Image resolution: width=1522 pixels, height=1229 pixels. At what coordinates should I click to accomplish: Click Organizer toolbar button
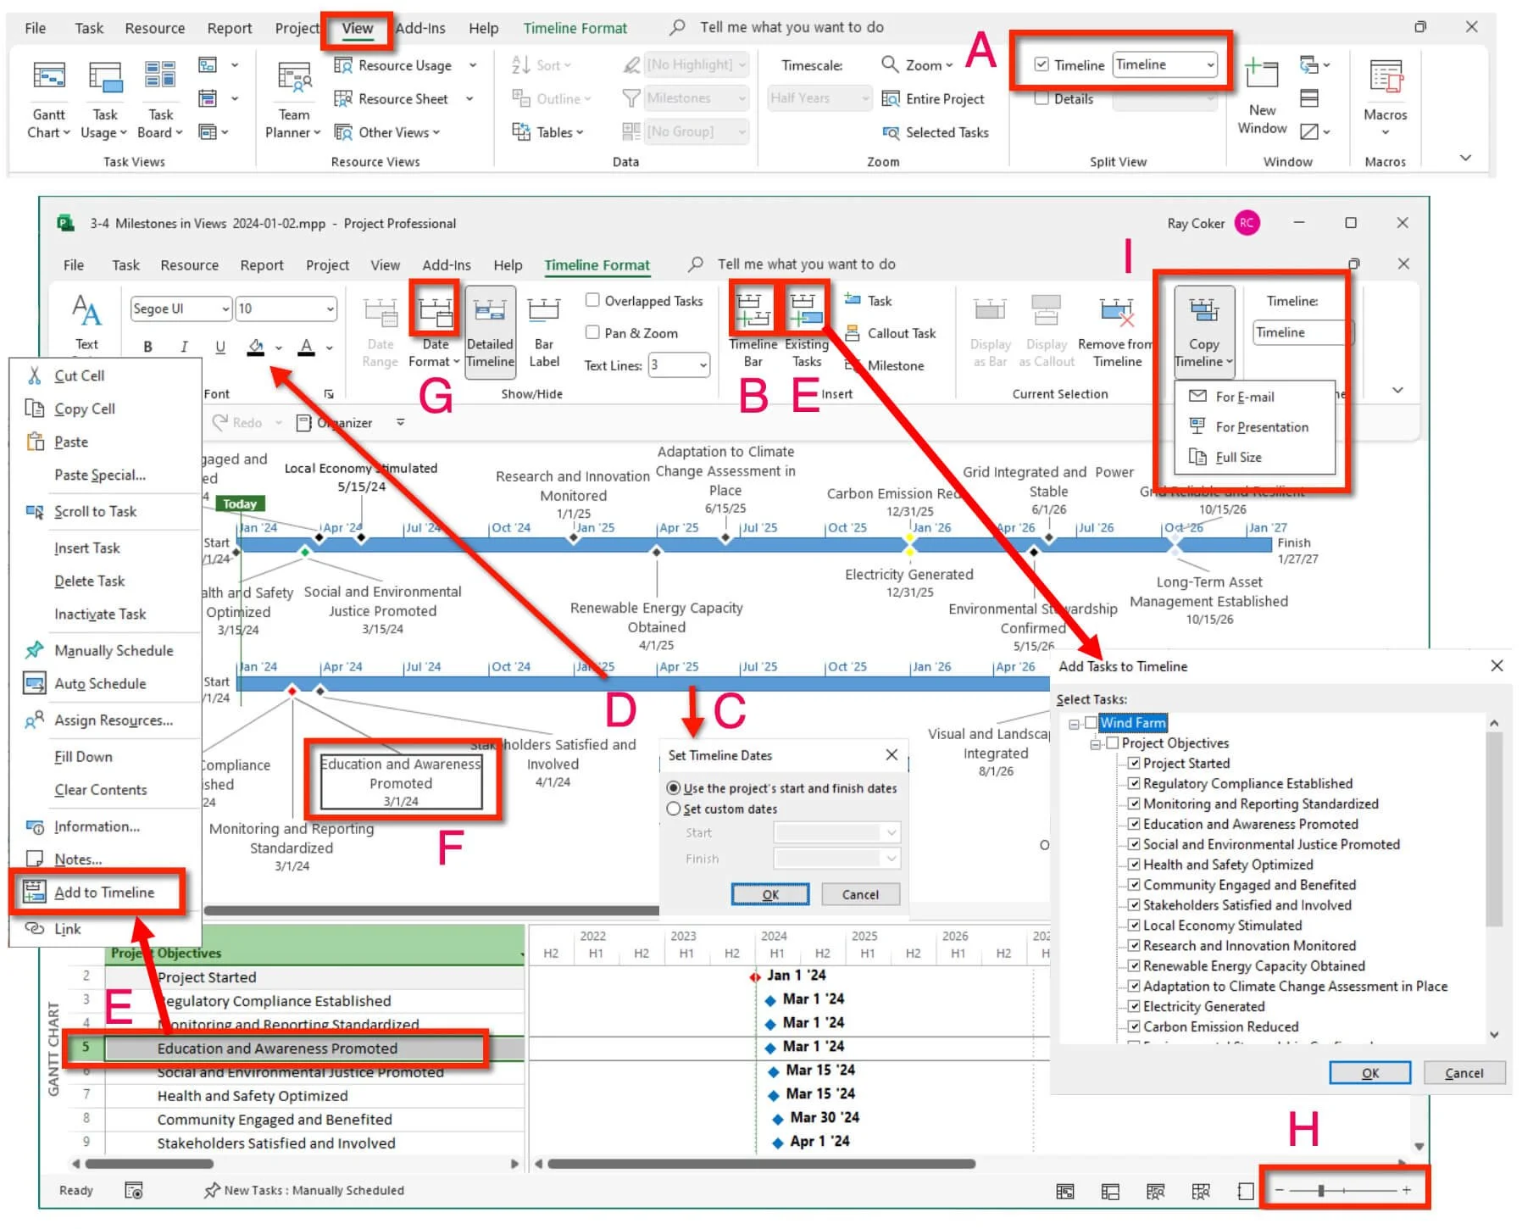pyautogui.click(x=334, y=422)
